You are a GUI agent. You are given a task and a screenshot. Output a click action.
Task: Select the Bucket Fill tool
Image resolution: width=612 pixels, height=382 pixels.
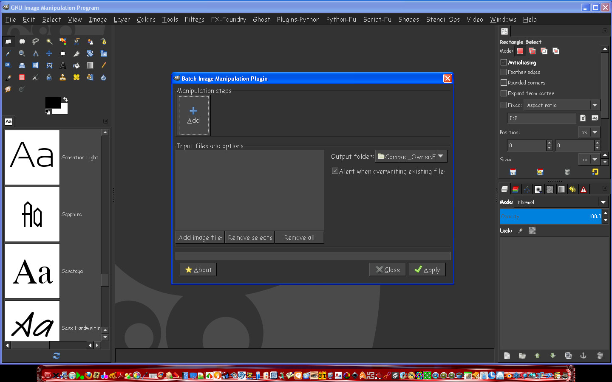pos(76,65)
